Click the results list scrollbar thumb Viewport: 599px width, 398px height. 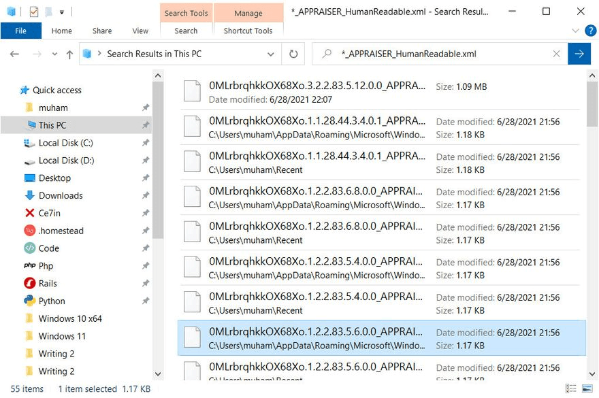(x=592, y=104)
